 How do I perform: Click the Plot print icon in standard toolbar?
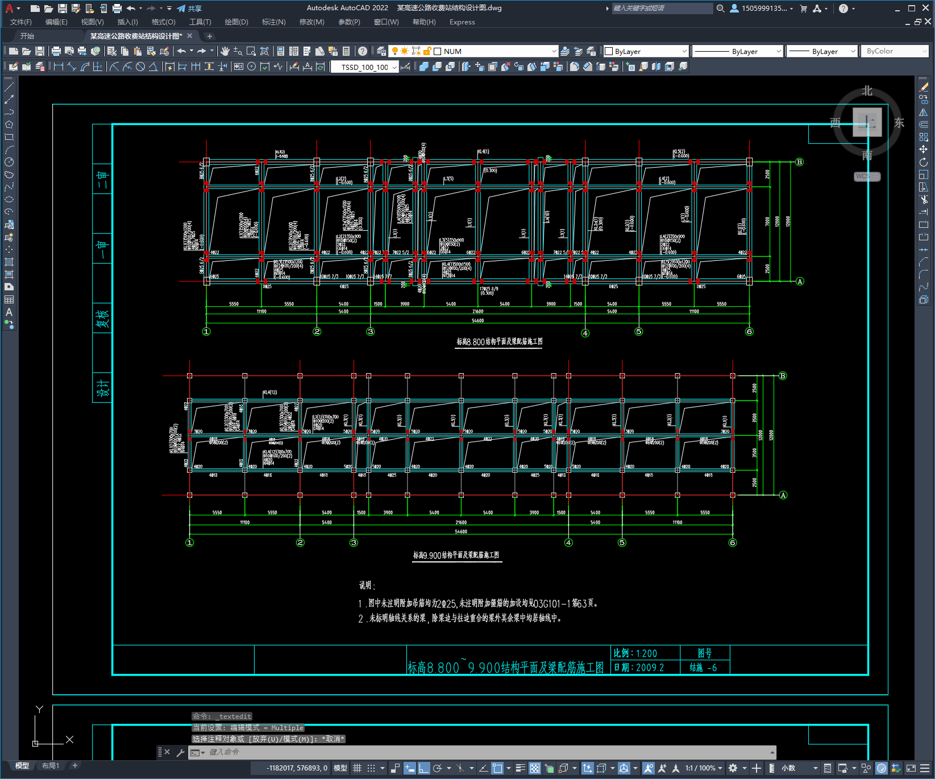point(56,51)
